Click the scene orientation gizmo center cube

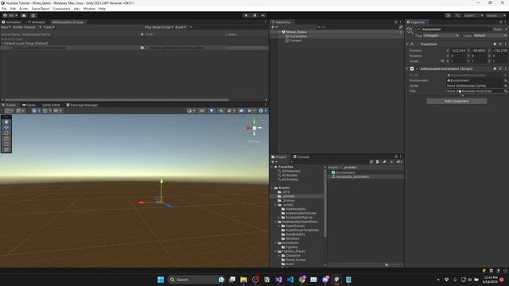pos(254,128)
